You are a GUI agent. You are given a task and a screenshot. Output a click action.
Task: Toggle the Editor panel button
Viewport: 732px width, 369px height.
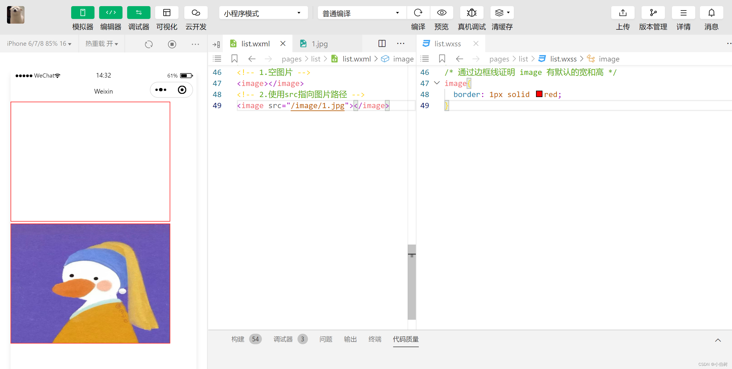pos(111,13)
